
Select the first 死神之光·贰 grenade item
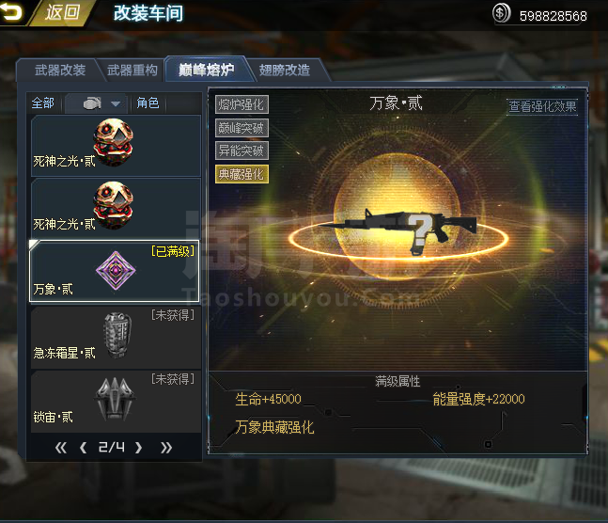pyautogui.click(x=116, y=145)
